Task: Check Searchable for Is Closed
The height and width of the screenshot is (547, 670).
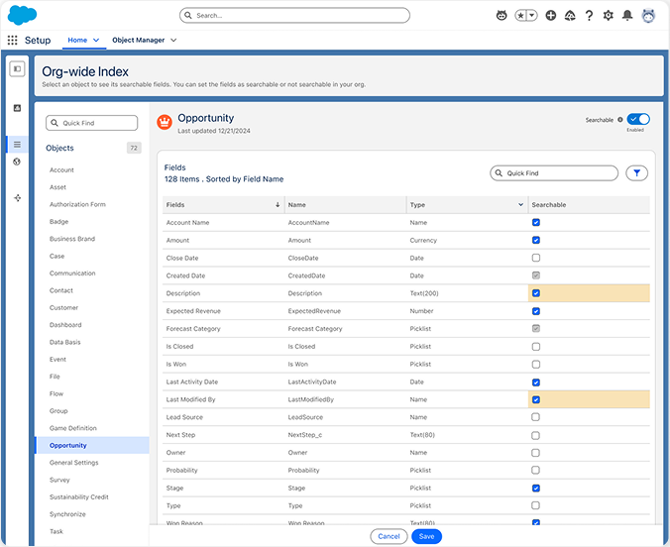Action: coord(536,347)
